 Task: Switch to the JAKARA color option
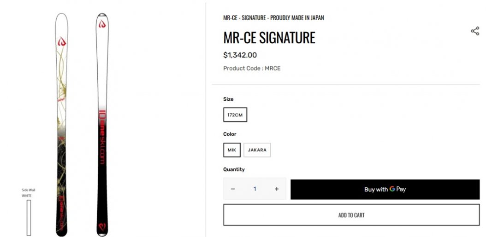(x=257, y=150)
